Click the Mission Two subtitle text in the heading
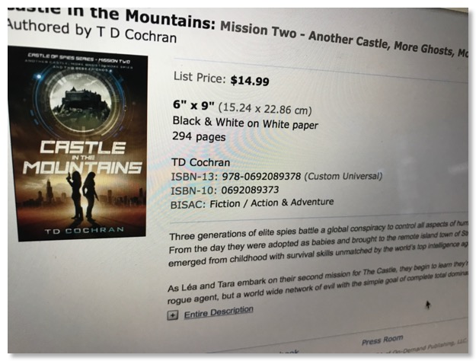 pyautogui.click(x=343, y=32)
